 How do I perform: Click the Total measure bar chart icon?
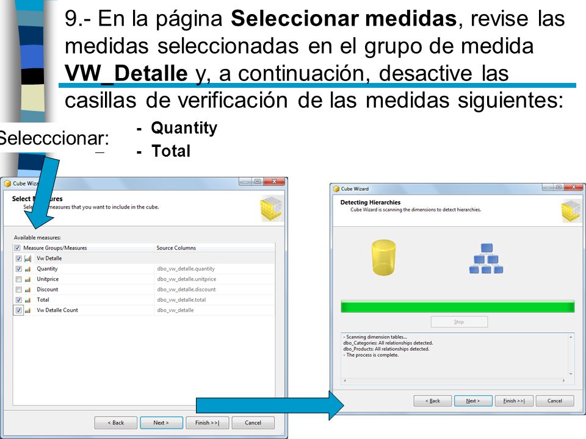point(27,300)
